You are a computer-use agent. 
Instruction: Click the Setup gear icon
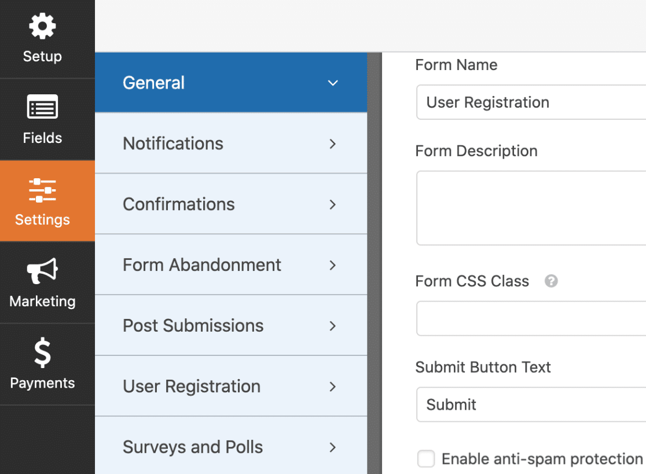click(42, 26)
